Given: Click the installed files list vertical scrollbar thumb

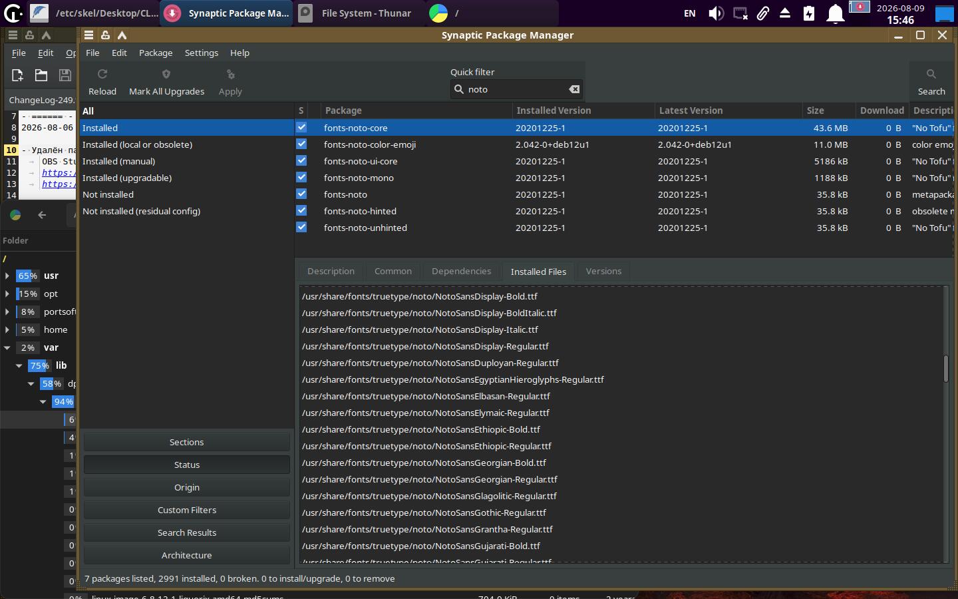Looking at the screenshot, I should pyautogui.click(x=945, y=369).
